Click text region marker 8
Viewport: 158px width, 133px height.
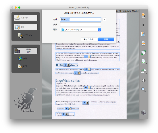68,109
